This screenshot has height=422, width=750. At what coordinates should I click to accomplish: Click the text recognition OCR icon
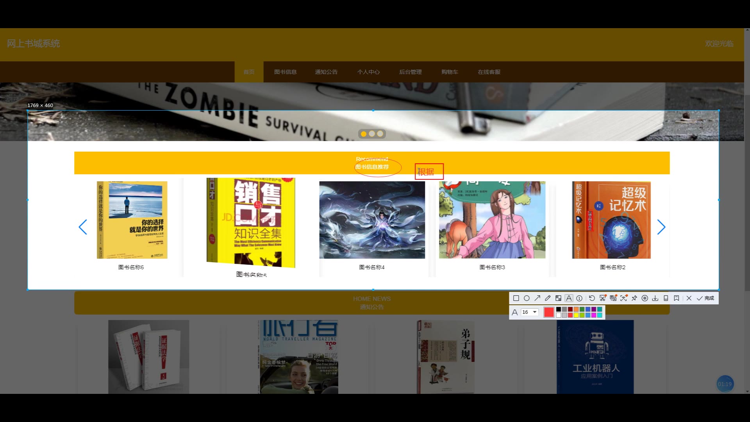coord(624,298)
